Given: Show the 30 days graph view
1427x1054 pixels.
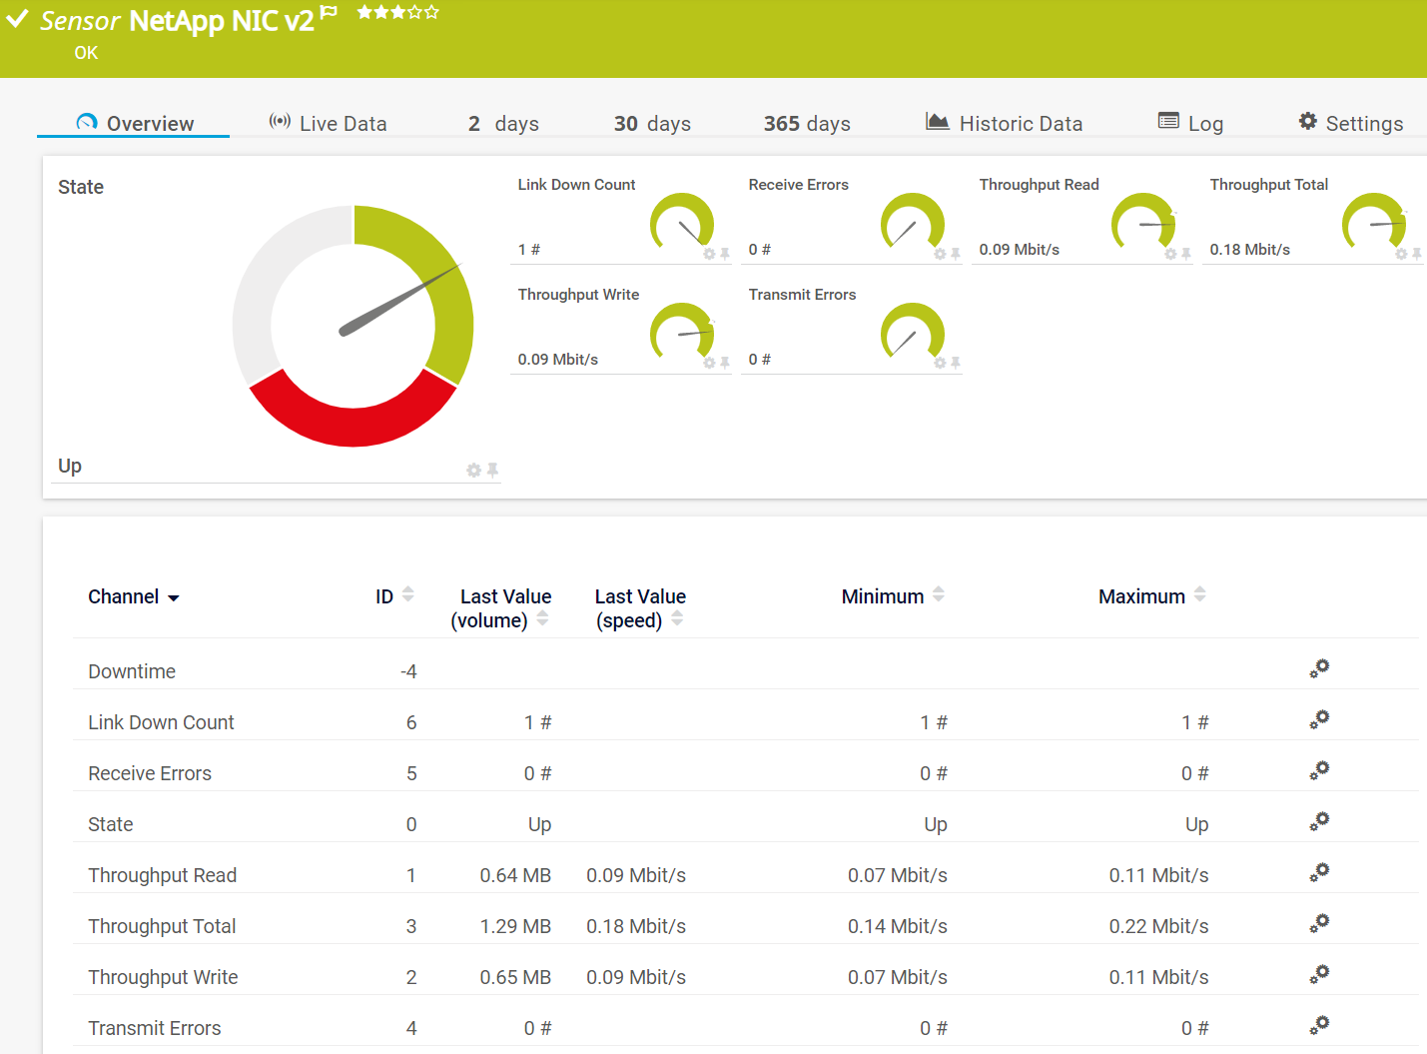Looking at the screenshot, I should (652, 123).
